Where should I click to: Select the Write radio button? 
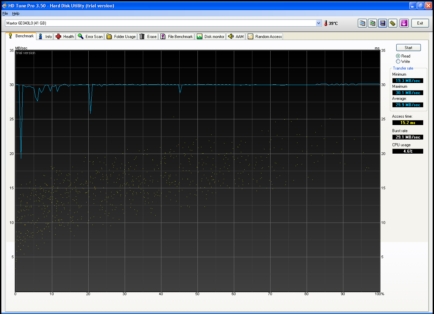(x=398, y=62)
